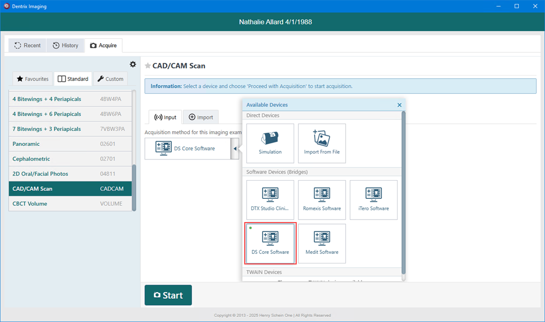This screenshot has width=545, height=322.
Task: Close the Available Devices popup
Action: [399, 105]
